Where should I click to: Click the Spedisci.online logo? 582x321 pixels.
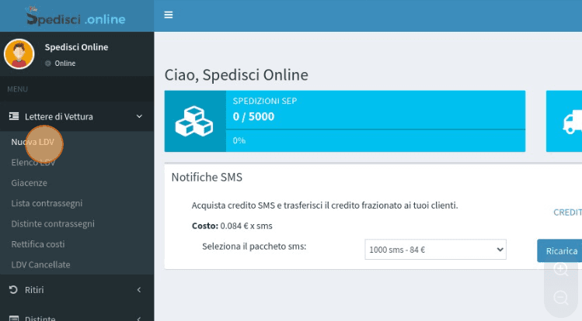75,16
